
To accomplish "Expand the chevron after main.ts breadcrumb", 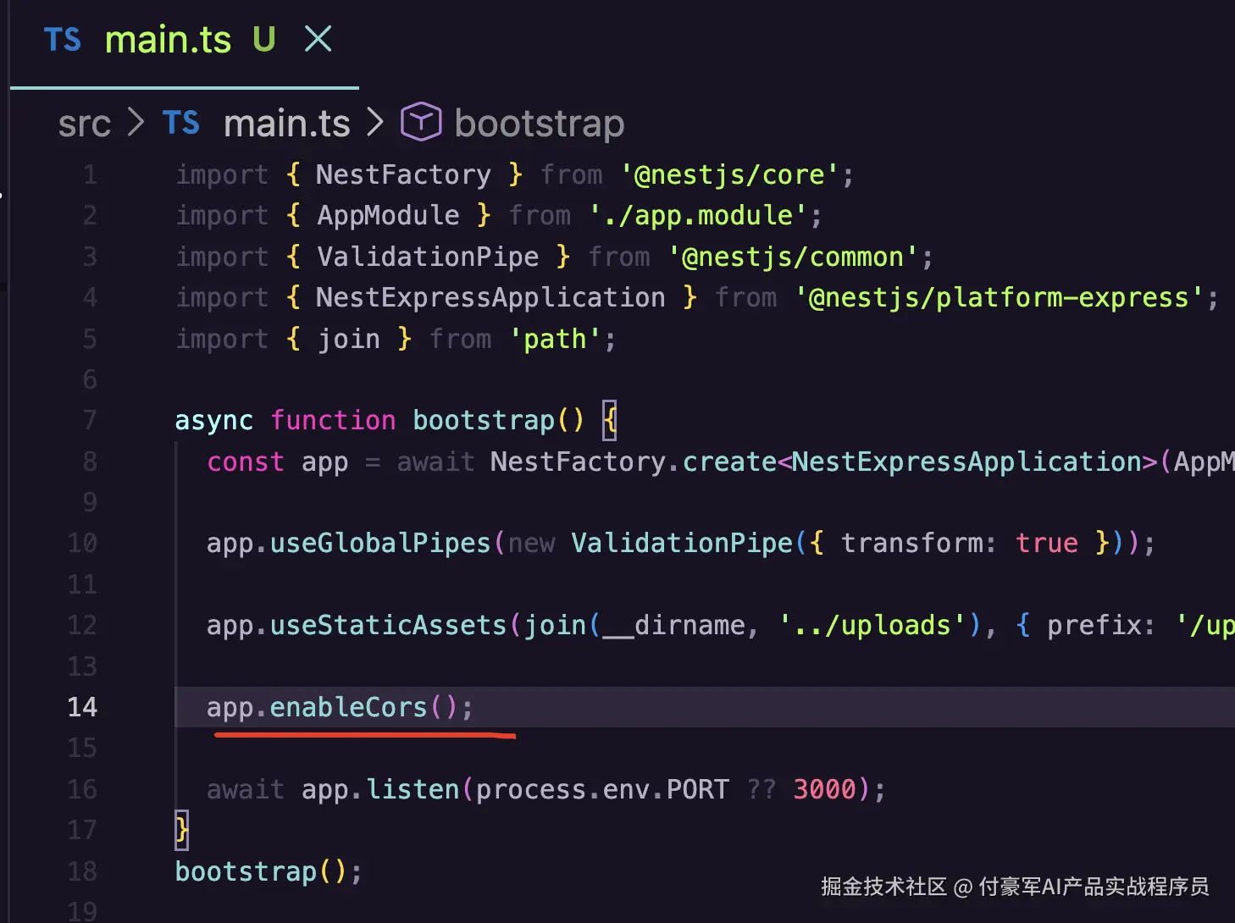I will [375, 123].
